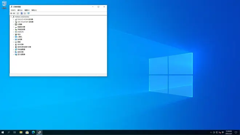Image resolution: width=240 pixels, height=135 pixels.
Task: Select the IDE ATA/ATAPI 控制器 label
Action: click(x=25, y=22)
